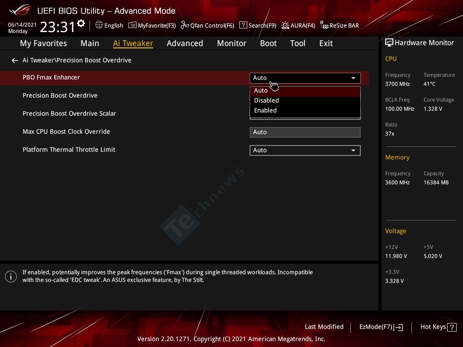Click the English language button
This screenshot has height=347, width=463.
tap(113, 25)
